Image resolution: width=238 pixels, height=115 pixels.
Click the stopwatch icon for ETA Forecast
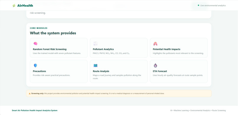155,65
